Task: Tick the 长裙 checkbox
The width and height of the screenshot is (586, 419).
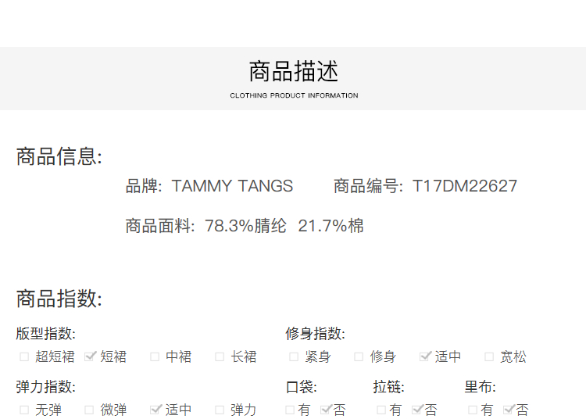Action: coord(220,356)
